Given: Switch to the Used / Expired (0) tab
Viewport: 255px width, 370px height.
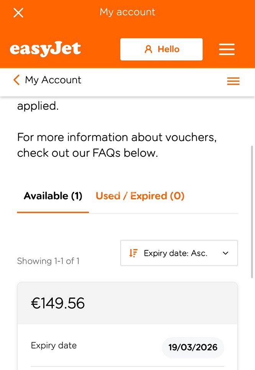Looking at the screenshot, I should [140, 196].
